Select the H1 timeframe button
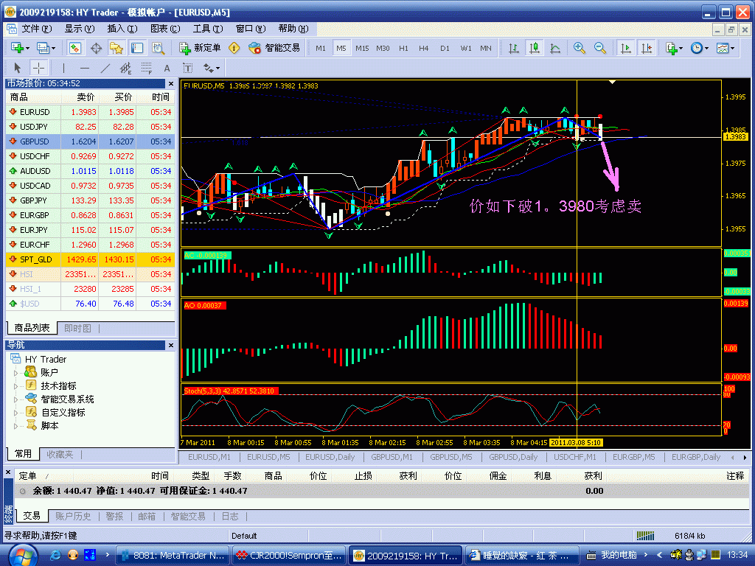Screen dimensions: 755x566 (403, 48)
